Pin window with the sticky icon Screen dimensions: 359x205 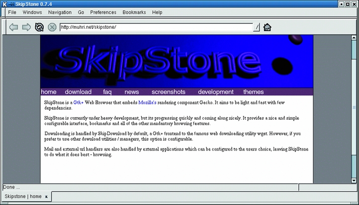(11, 4)
